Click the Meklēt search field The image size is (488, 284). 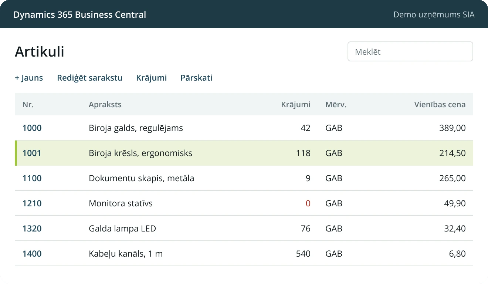(x=410, y=51)
